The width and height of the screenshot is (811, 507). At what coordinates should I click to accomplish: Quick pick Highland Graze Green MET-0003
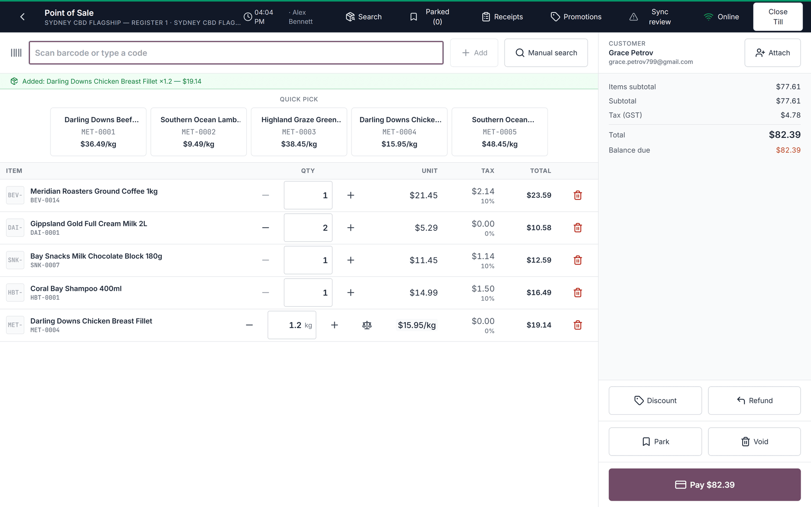(299, 132)
